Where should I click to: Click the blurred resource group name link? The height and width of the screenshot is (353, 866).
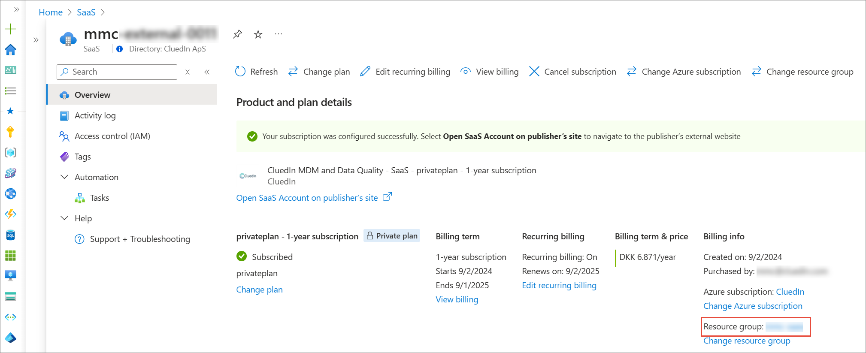point(784,327)
